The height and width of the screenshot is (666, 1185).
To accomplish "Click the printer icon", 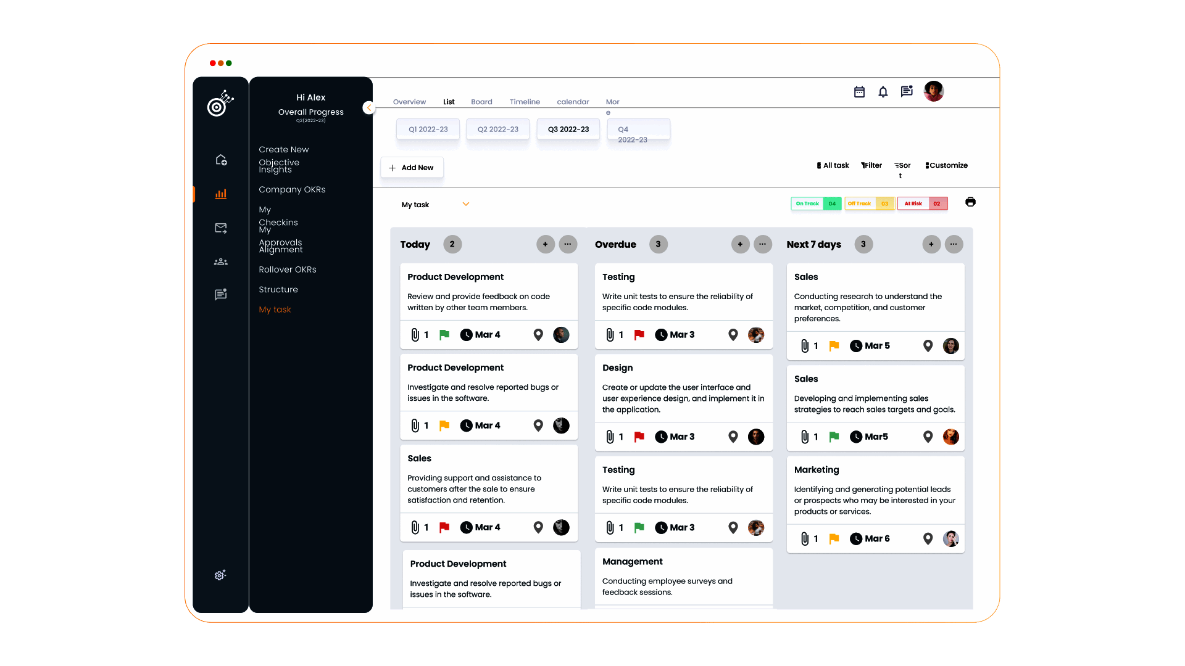I will tap(970, 202).
